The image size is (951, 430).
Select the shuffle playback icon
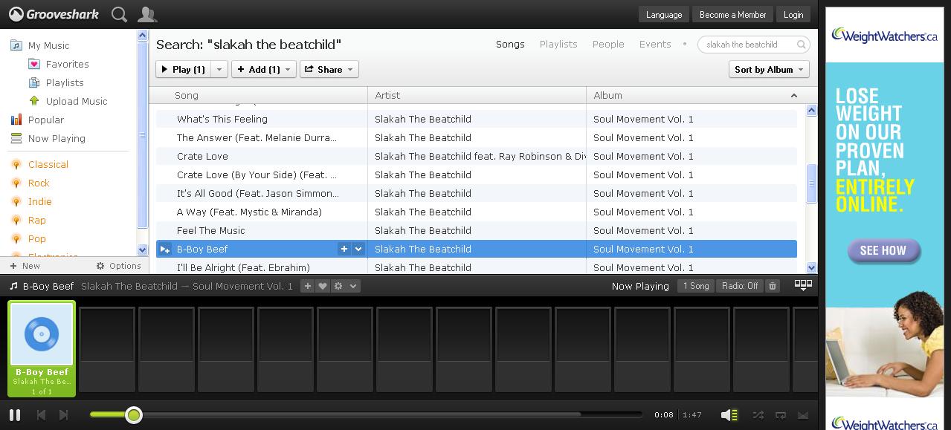(758, 415)
